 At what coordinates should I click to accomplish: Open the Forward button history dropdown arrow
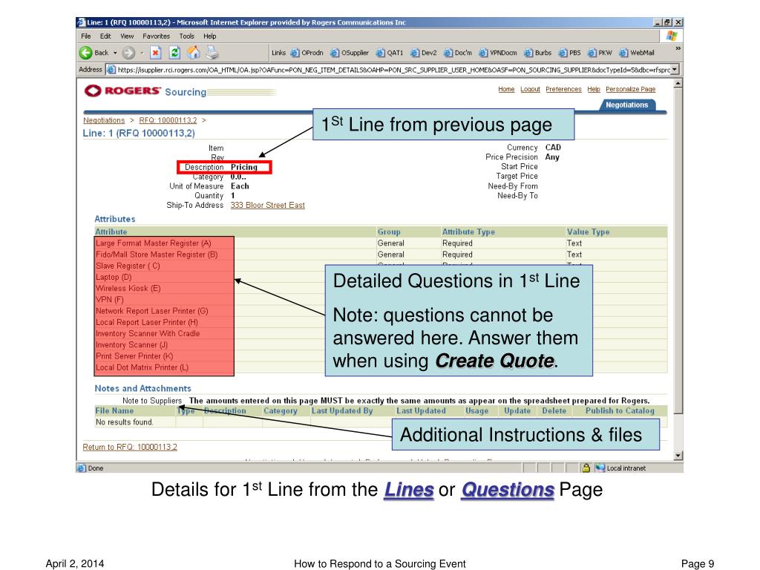[x=142, y=53]
